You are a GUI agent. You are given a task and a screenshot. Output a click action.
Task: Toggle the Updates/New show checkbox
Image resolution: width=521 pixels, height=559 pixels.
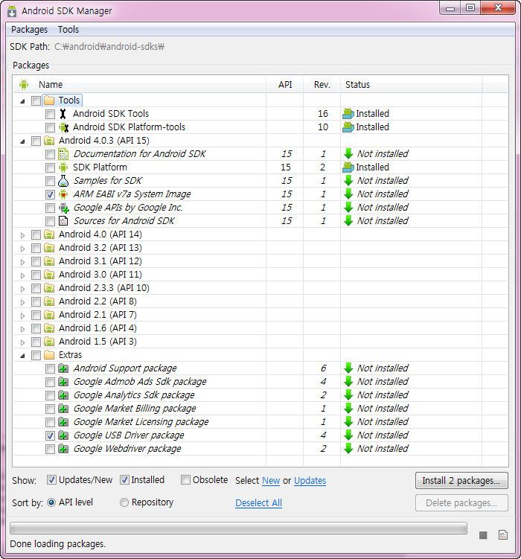[51, 480]
